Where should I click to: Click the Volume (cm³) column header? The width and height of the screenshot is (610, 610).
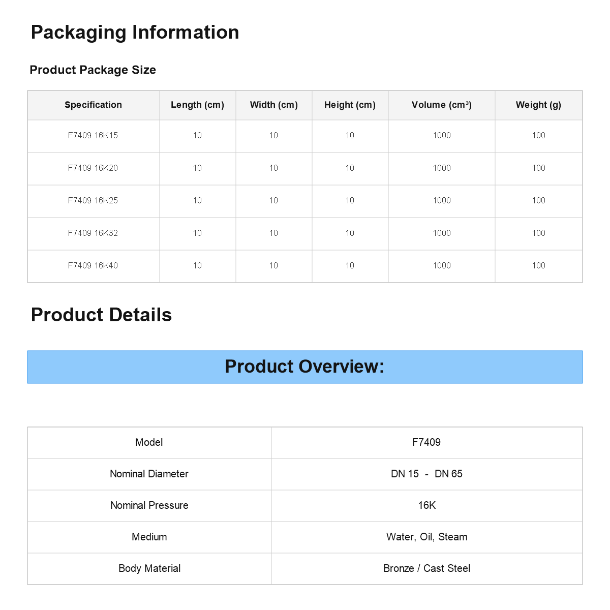[442, 105]
